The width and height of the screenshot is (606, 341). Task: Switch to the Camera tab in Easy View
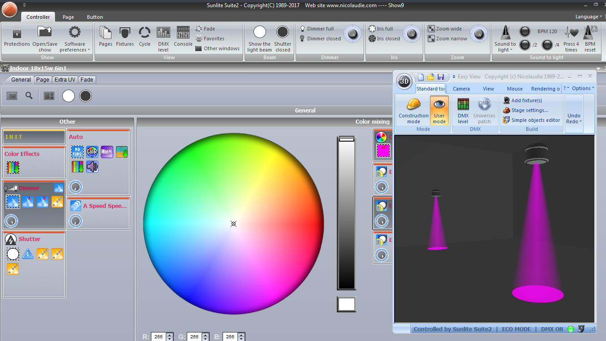tap(461, 89)
